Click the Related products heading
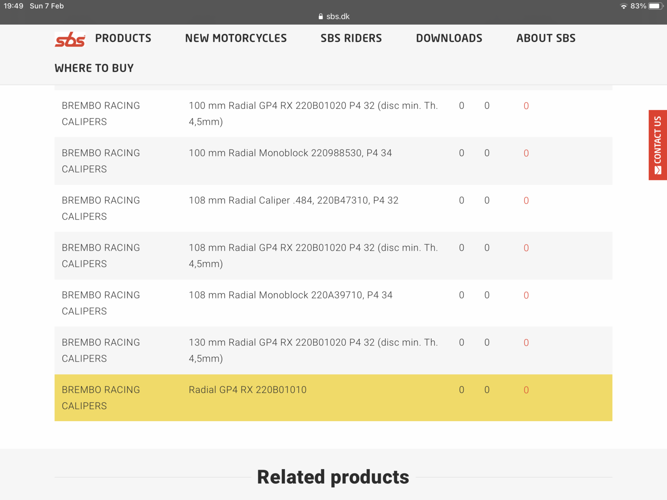The height and width of the screenshot is (500, 667). 333,477
